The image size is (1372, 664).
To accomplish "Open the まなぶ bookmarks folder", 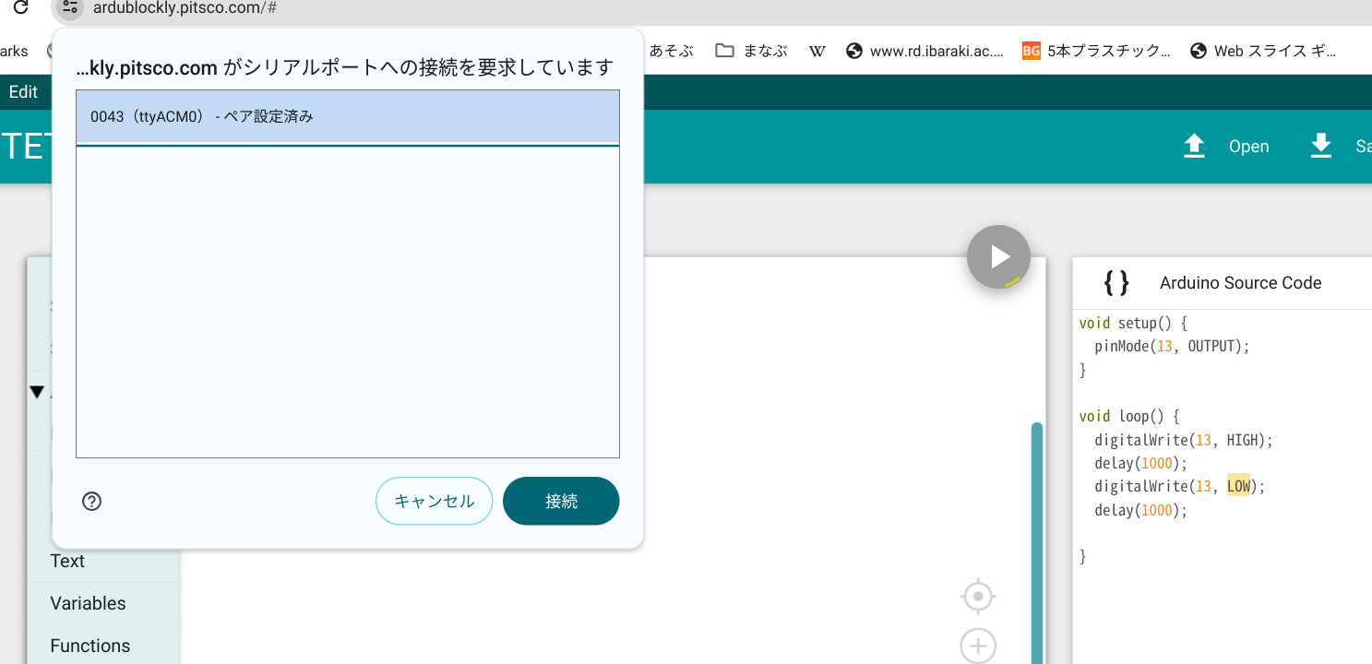I will 751,51.
